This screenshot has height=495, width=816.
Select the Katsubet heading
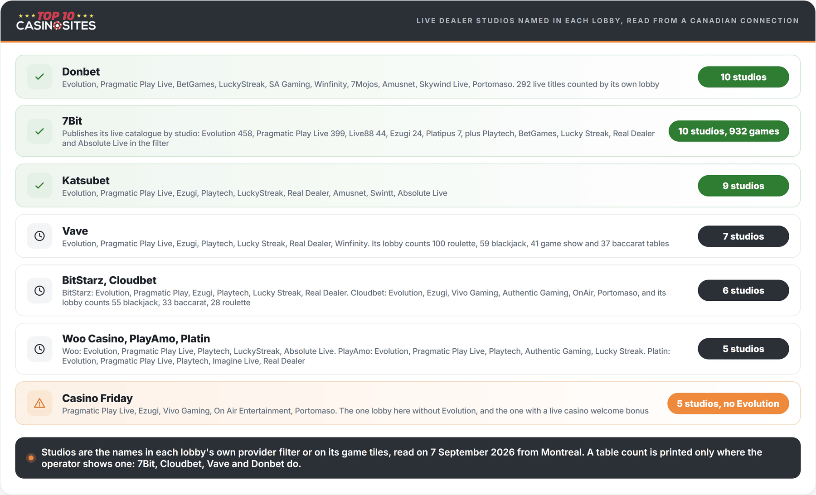coord(86,180)
